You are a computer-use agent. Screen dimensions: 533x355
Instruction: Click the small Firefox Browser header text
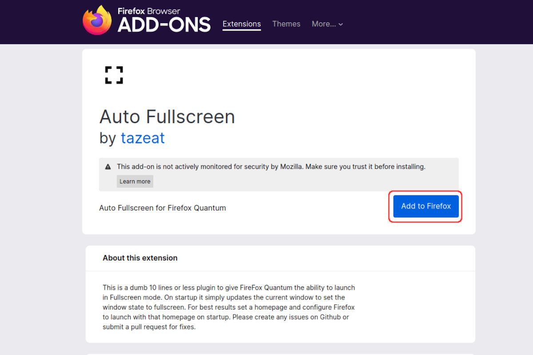(x=148, y=11)
